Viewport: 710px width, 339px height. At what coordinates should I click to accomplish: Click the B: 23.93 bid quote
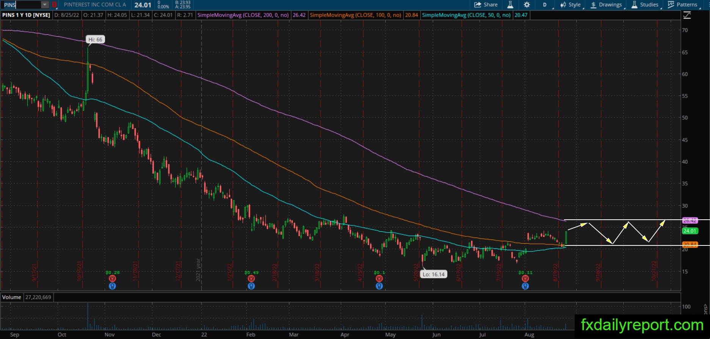pyautogui.click(x=183, y=3)
